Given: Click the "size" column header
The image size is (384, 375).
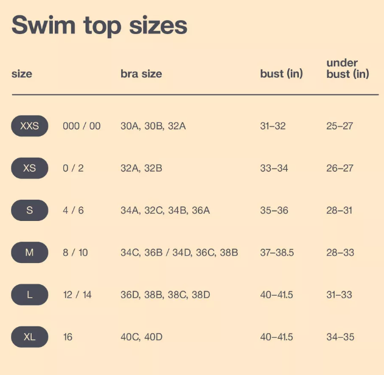Looking at the screenshot, I should pyautogui.click(x=22, y=74).
